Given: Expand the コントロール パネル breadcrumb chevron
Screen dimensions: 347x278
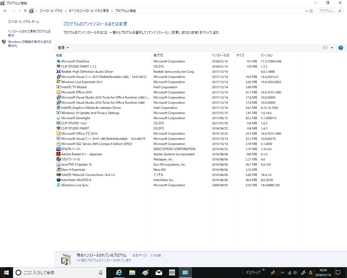Looking at the screenshot, I should [x=66, y=11].
